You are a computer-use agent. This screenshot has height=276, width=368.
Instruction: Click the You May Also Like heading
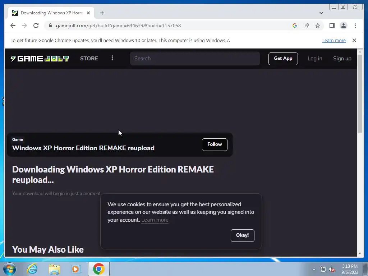[x=48, y=249]
